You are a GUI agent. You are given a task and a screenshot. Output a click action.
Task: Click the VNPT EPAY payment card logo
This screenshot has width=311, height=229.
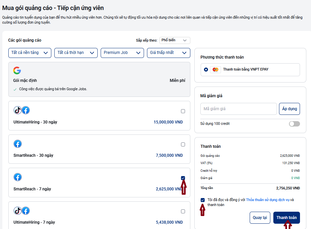(x=215, y=70)
